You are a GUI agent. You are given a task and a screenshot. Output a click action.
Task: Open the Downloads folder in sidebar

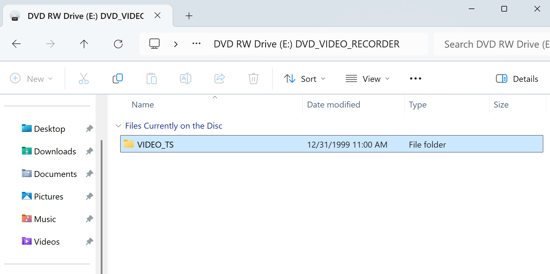pos(55,152)
